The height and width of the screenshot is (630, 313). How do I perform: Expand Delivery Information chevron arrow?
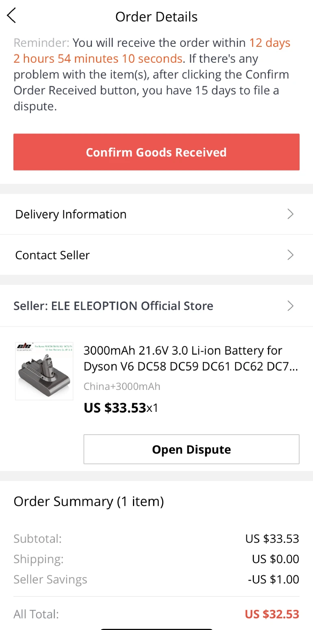coord(290,214)
